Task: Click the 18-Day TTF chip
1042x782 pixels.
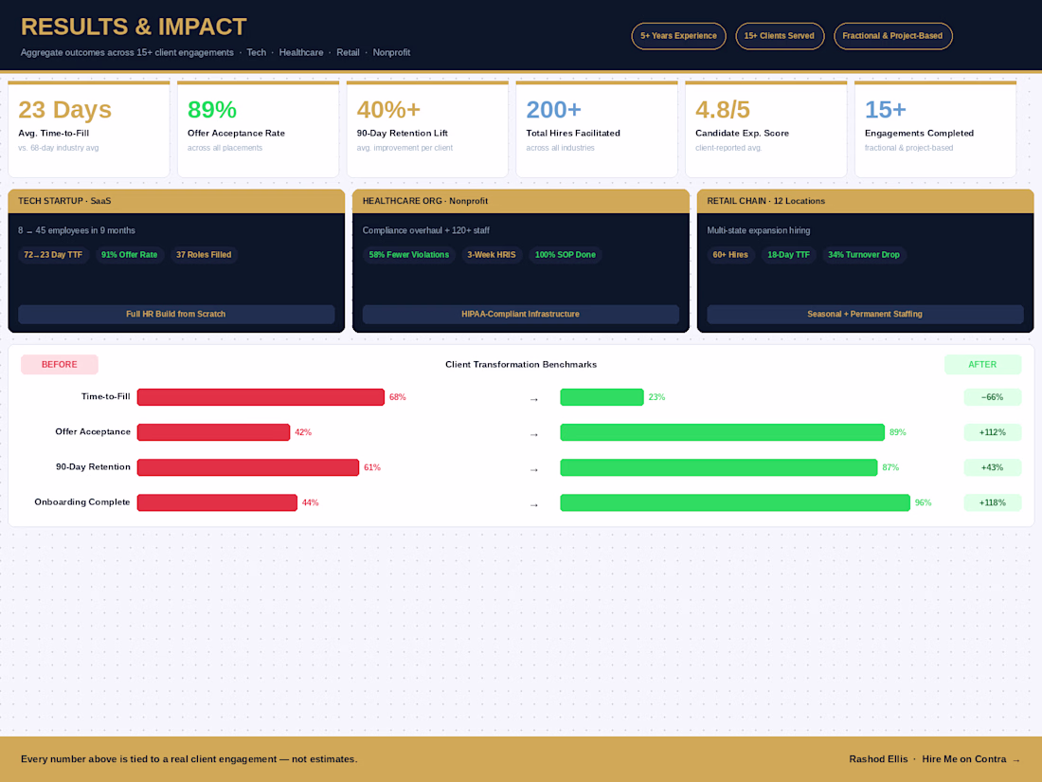Action: (x=788, y=255)
